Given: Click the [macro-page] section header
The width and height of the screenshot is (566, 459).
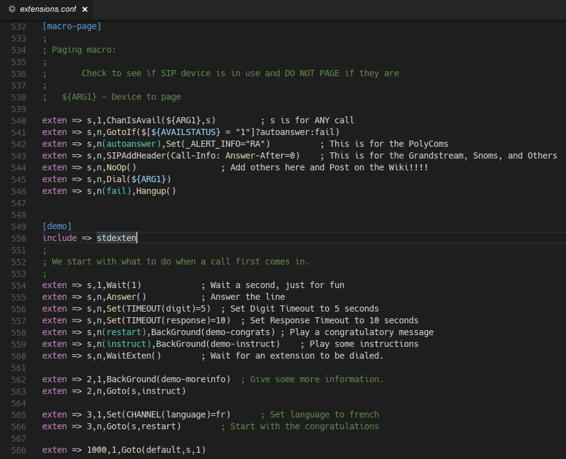Looking at the screenshot, I should [72, 27].
